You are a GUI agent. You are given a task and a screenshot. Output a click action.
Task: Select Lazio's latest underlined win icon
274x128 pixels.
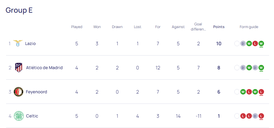point(261,43)
